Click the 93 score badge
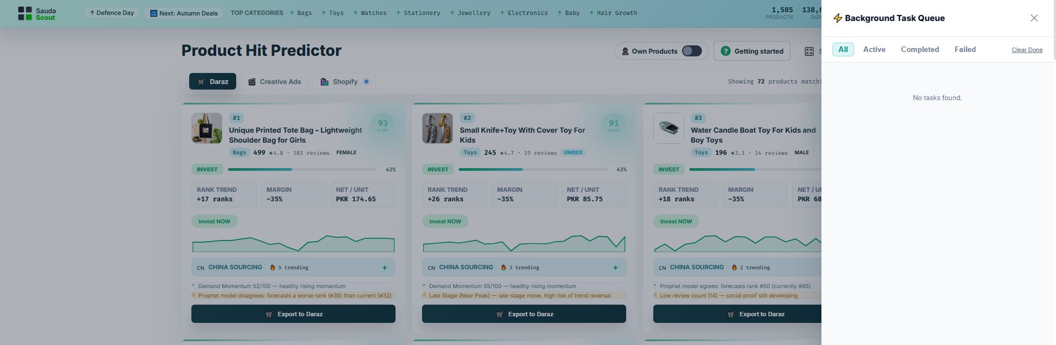 383,126
